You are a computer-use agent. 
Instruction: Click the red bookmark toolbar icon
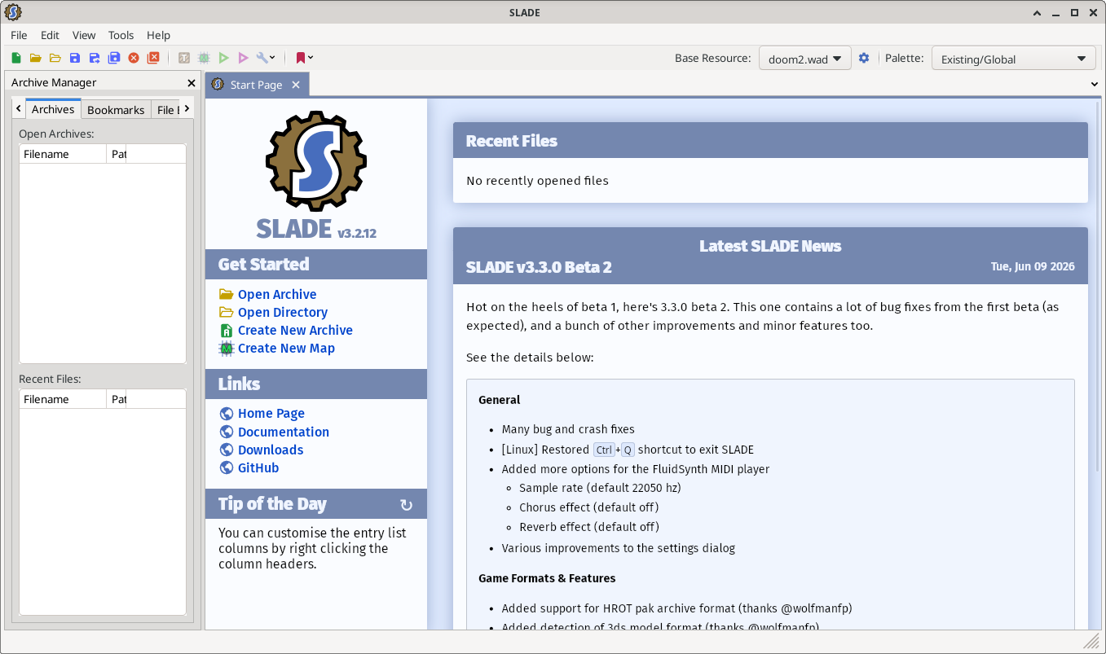coord(301,58)
